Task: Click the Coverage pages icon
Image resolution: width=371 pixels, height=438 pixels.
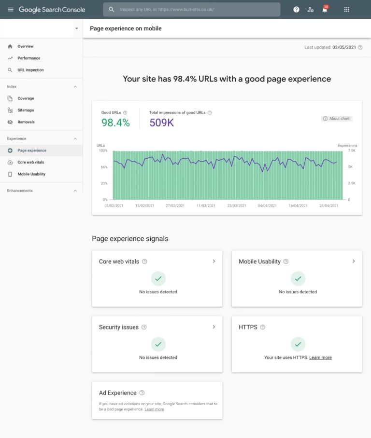Action: [x=10, y=98]
